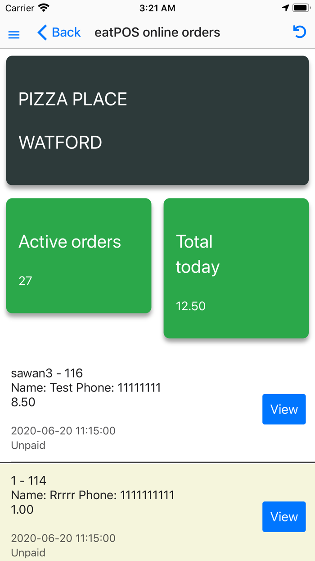Select the timestamp 2020-06-20 11:15:00 for order 116

[x=63, y=431]
